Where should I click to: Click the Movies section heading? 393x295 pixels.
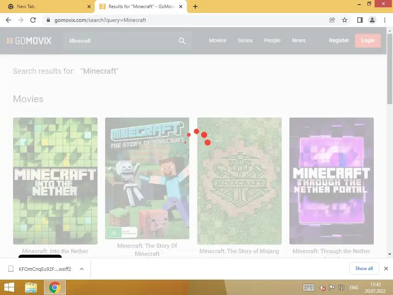coord(28,99)
